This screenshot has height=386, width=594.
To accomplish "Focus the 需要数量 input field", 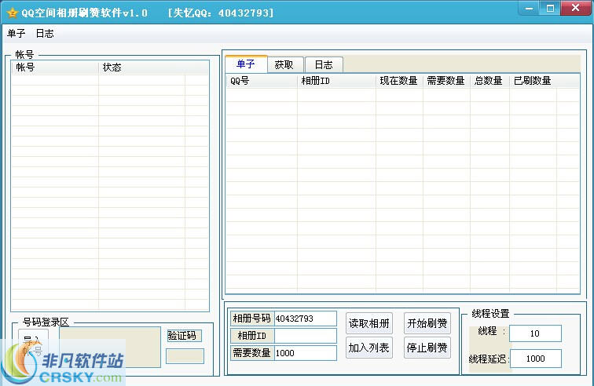I will [306, 353].
